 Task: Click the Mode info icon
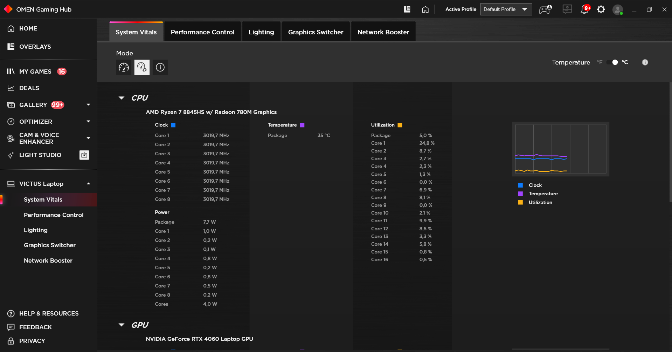point(160,67)
